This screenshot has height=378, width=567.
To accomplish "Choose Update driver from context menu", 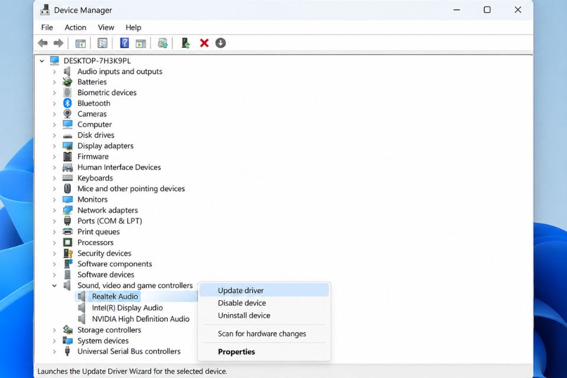I will tap(264, 291).
